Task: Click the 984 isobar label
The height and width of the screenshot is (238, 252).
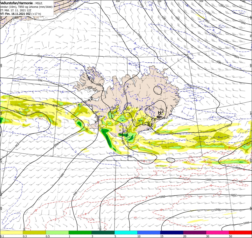Action: tap(223, 6)
